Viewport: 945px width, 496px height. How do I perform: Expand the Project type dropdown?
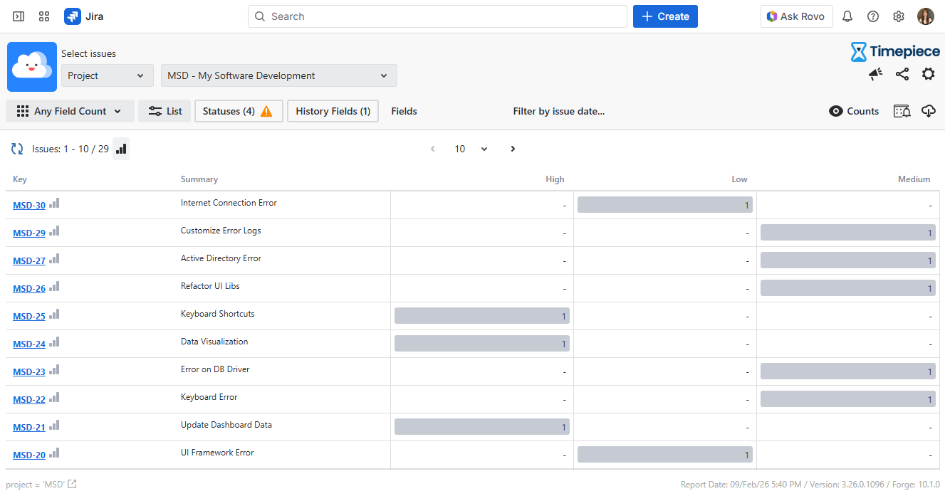click(x=107, y=75)
